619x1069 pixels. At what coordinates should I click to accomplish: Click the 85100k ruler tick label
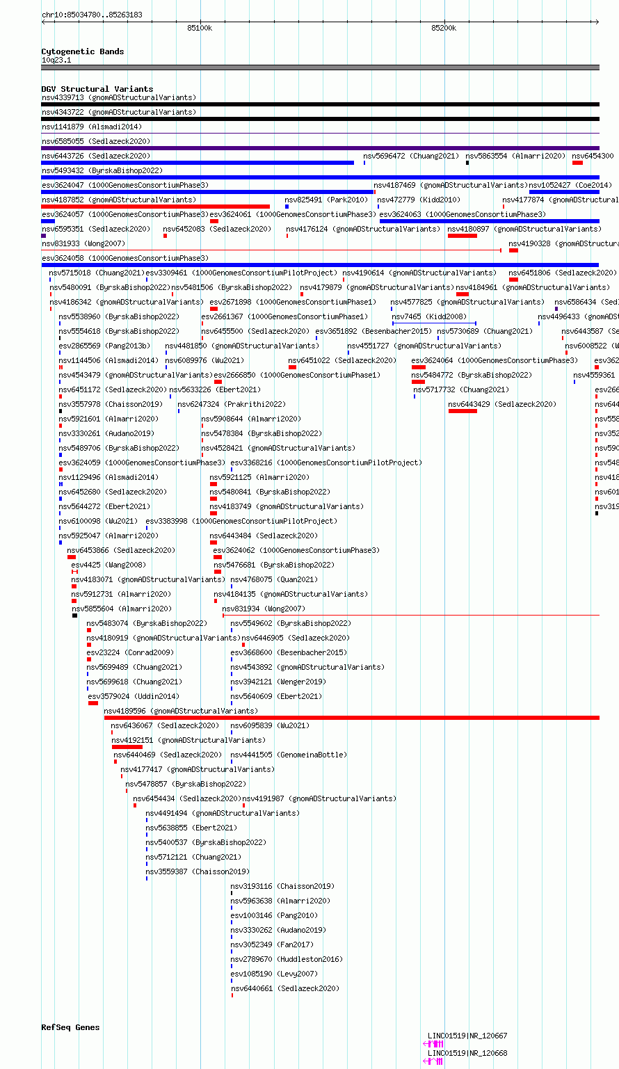200,28
